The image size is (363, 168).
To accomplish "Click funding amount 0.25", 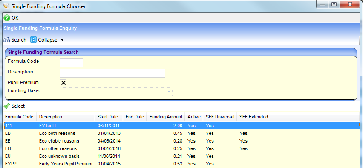I will click(x=178, y=148).
